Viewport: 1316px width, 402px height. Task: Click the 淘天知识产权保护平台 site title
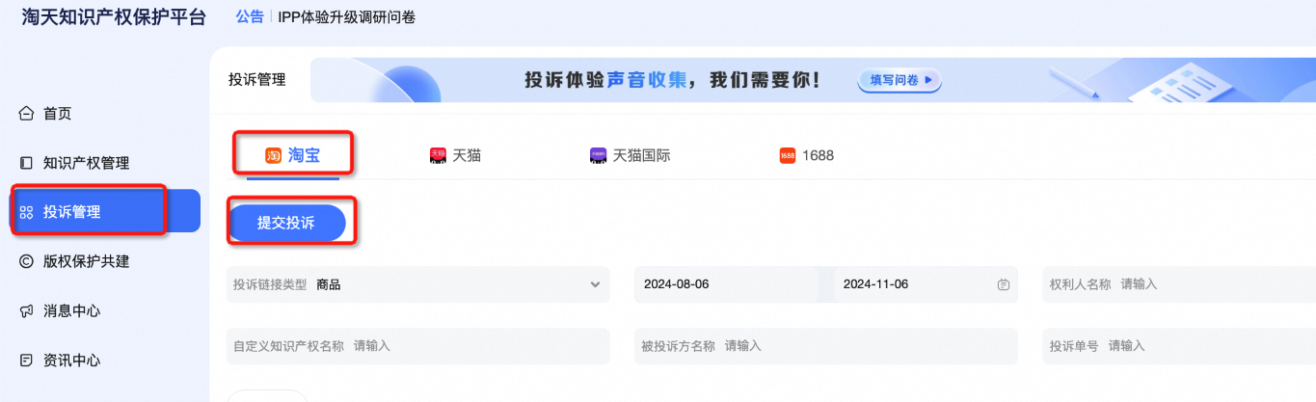coord(114,16)
